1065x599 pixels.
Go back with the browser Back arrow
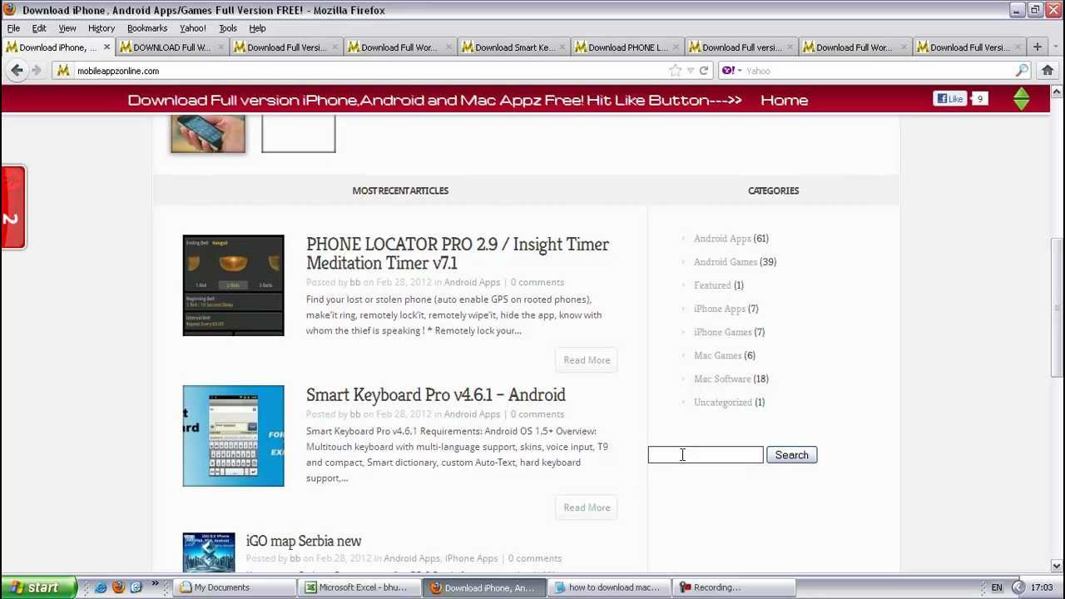[x=17, y=71]
